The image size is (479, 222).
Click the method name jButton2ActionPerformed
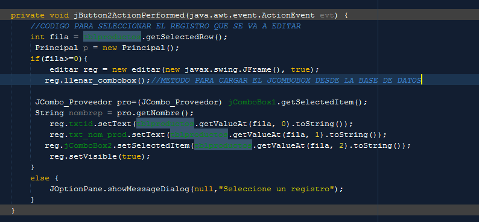130,15
